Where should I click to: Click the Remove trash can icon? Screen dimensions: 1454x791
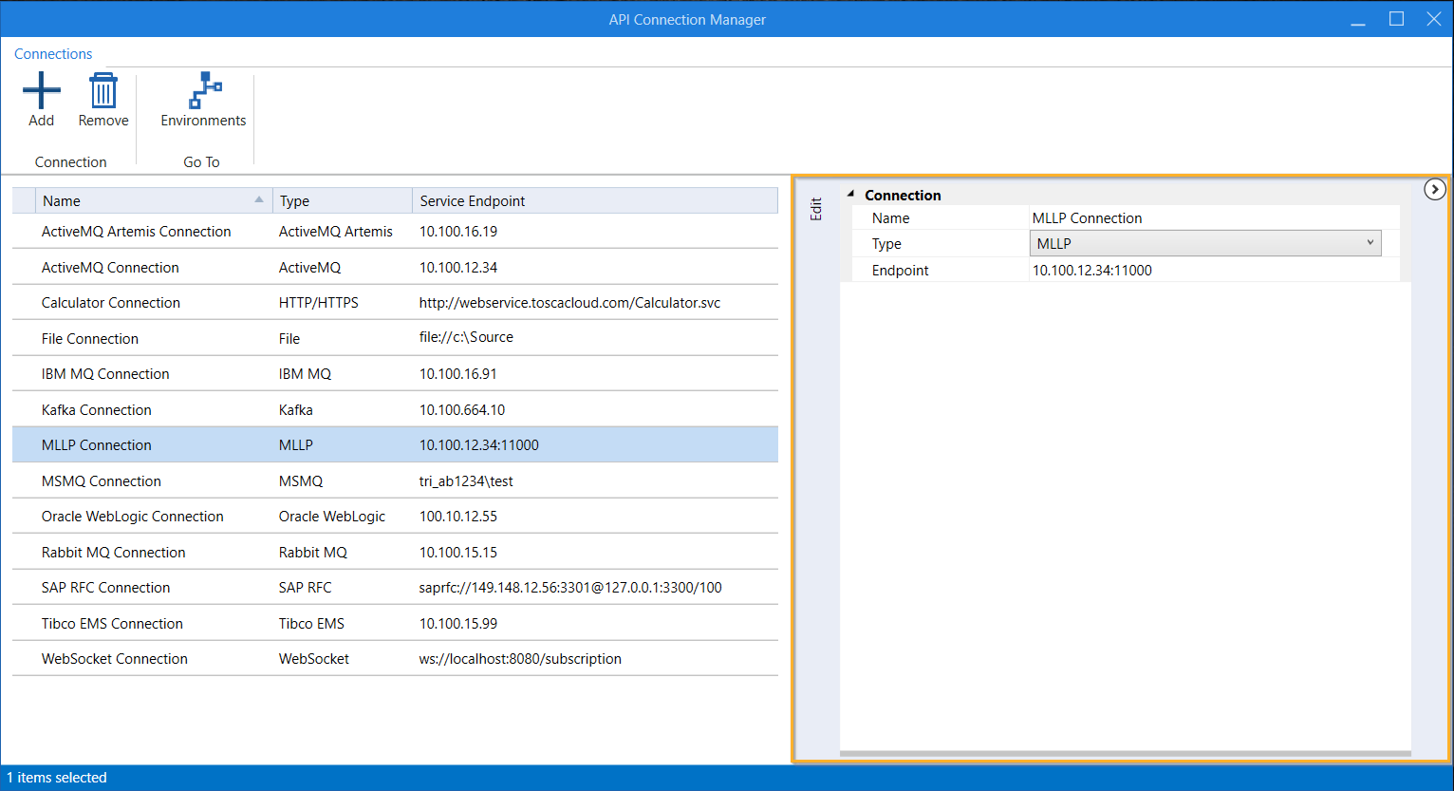pyautogui.click(x=103, y=91)
